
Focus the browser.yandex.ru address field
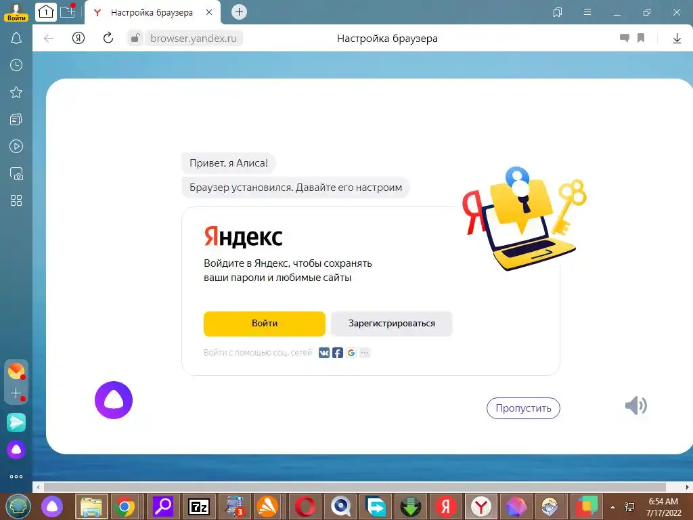[194, 39]
